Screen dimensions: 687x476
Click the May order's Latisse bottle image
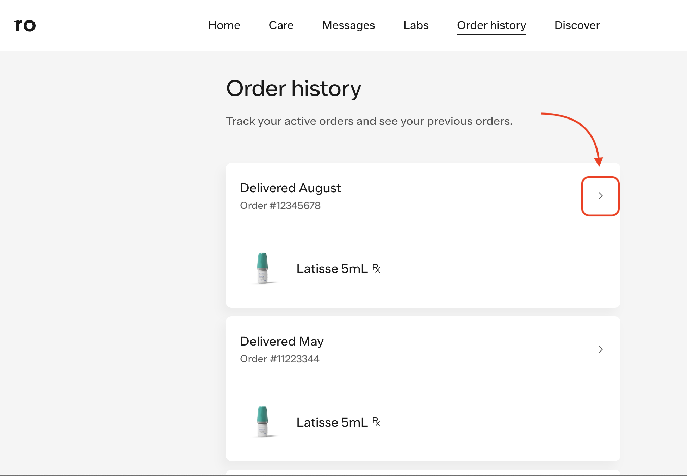pos(262,422)
